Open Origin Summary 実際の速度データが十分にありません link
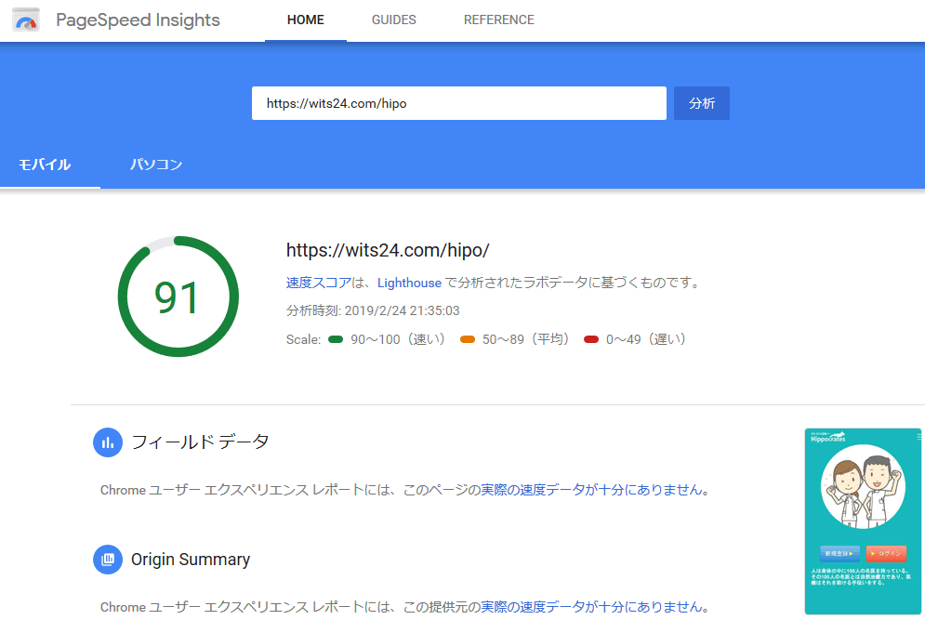The image size is (925, 633). tap(591, 606)
